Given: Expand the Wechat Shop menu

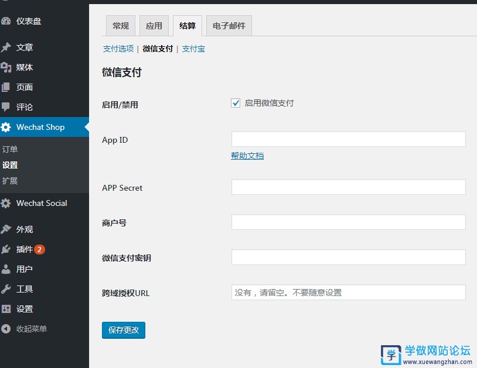Looking at the screenshot, I should click(x=36, y=127).
